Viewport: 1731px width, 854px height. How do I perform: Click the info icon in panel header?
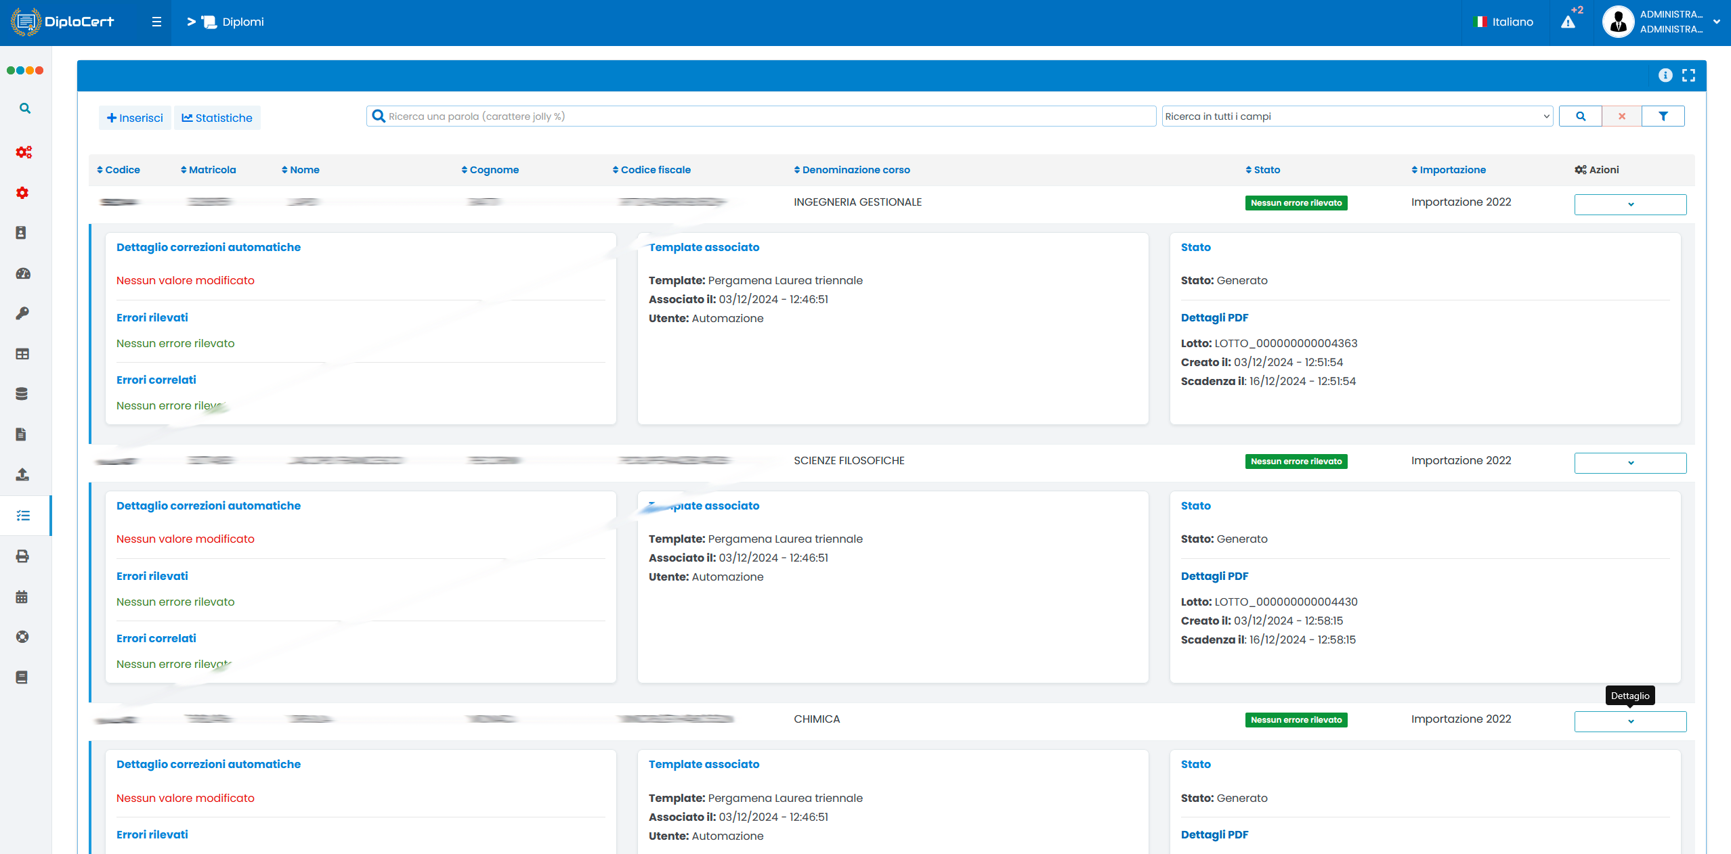1665,75
